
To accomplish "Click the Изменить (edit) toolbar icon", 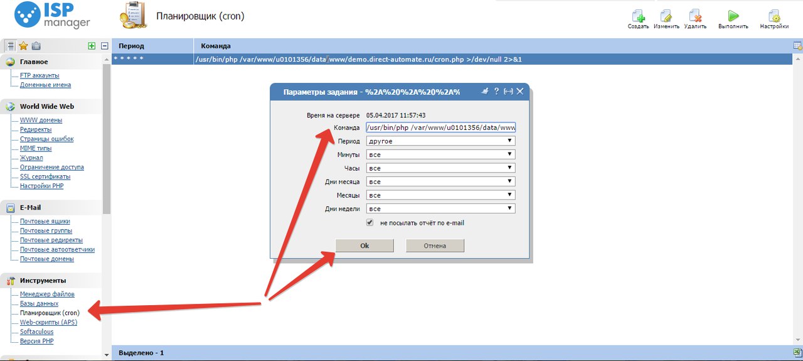I will tap(666, 18).
